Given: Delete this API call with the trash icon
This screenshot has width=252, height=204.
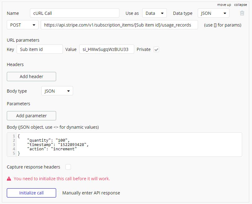Looking at the screenshot, I should pyautogui.click(x=242, y=13).
